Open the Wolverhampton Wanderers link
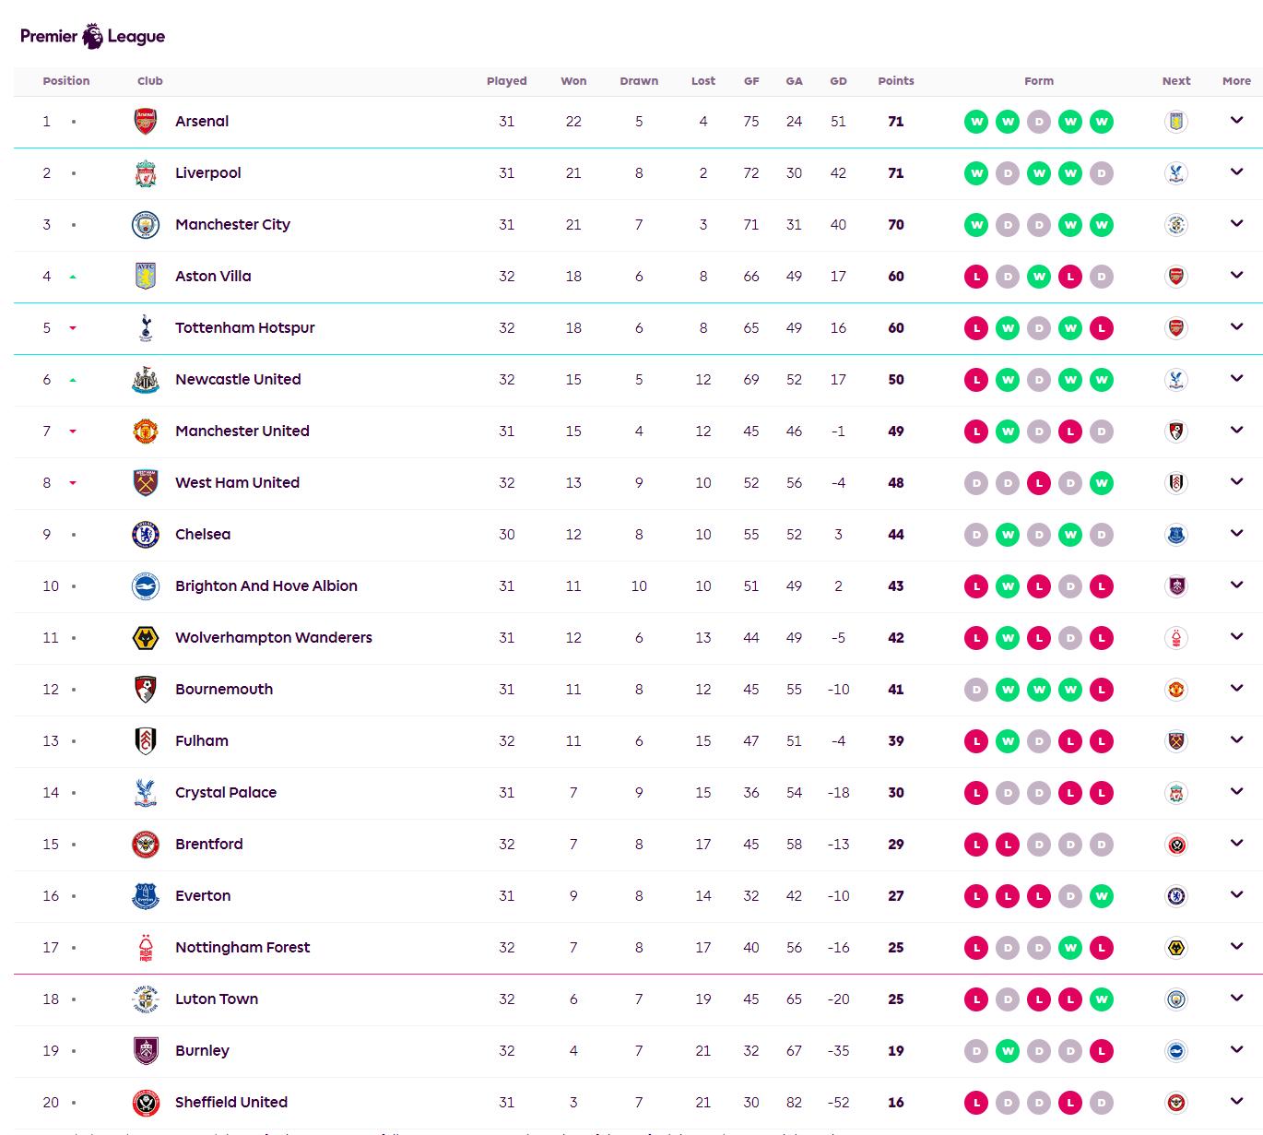 (x=274, y=638)
